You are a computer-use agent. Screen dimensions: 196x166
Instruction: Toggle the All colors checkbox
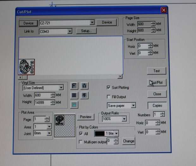[81, 134]
